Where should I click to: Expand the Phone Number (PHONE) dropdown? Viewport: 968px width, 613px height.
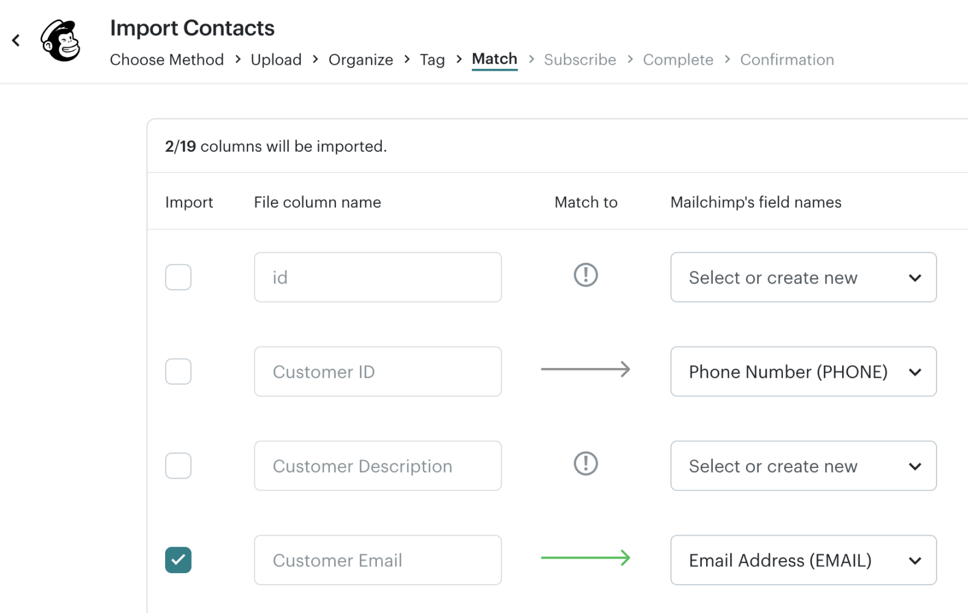pyautogui.click(x=803, y=372)
